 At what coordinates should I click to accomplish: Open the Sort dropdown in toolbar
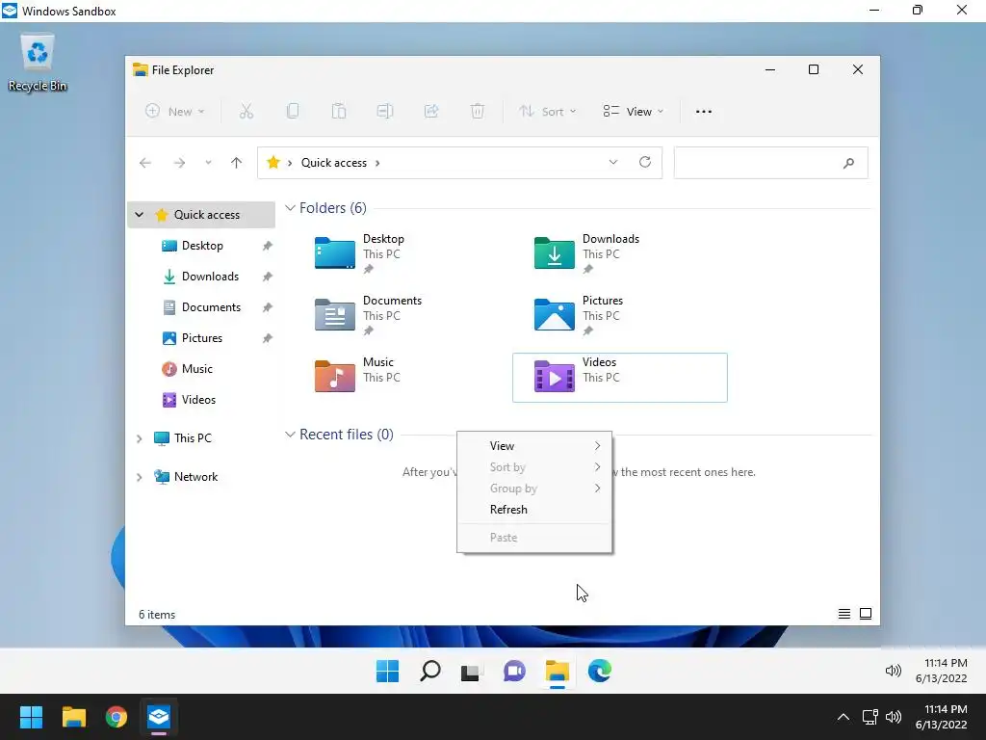[x=547, y=112]
